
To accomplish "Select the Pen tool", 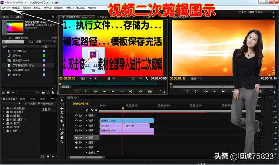I will [x=62, y=133].
